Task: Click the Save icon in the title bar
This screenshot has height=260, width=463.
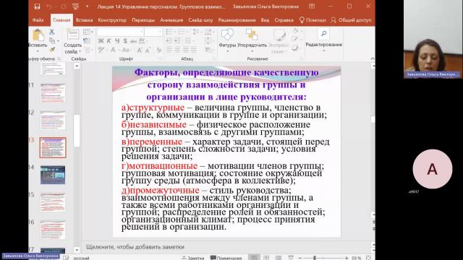Action: pos(37,6)
